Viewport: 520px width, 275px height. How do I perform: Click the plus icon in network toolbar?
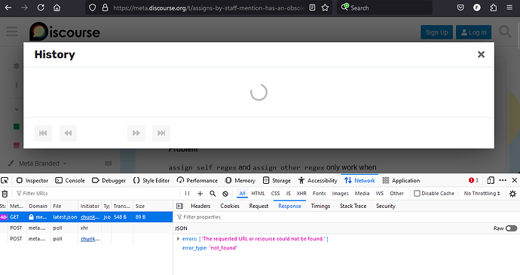200,194
